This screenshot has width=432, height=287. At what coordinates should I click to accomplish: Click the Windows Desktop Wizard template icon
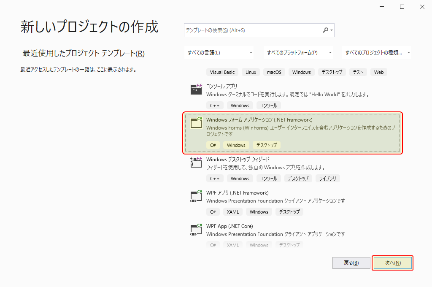[196, 162]
